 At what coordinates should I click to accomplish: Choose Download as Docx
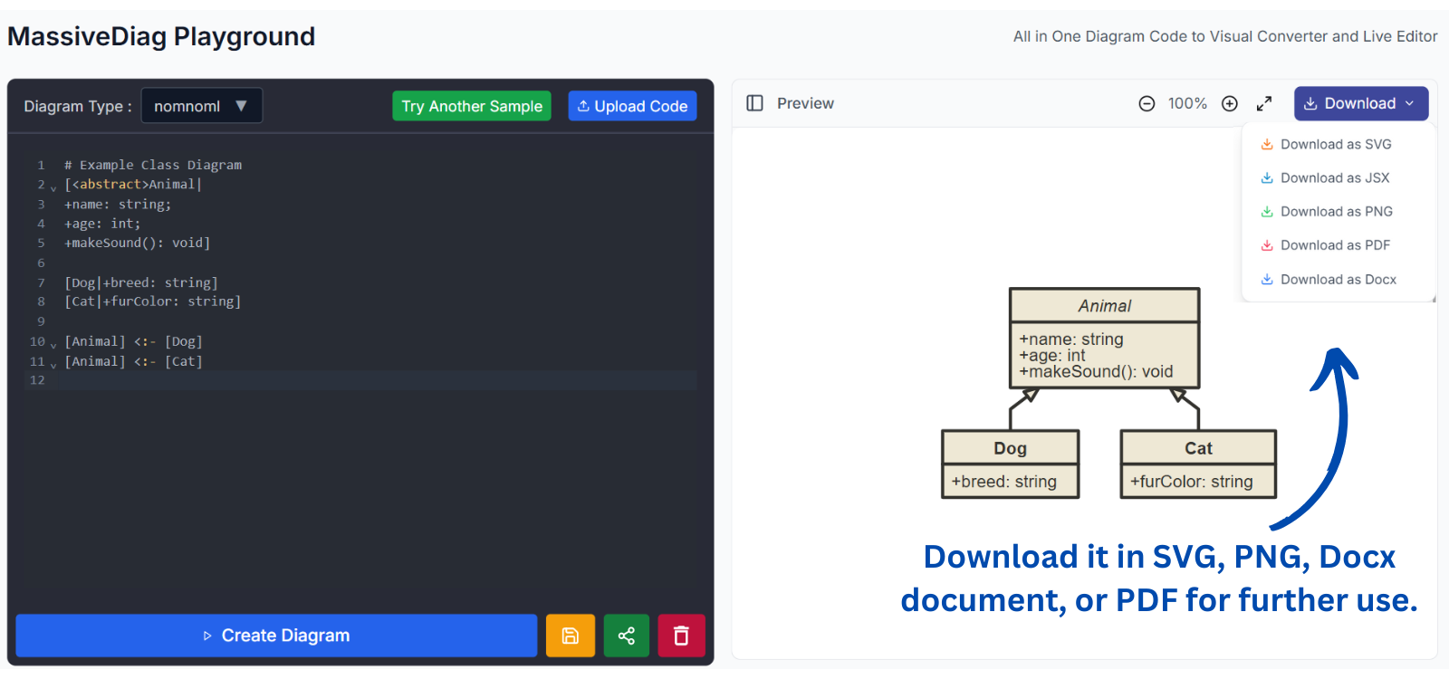(1329, 279)
